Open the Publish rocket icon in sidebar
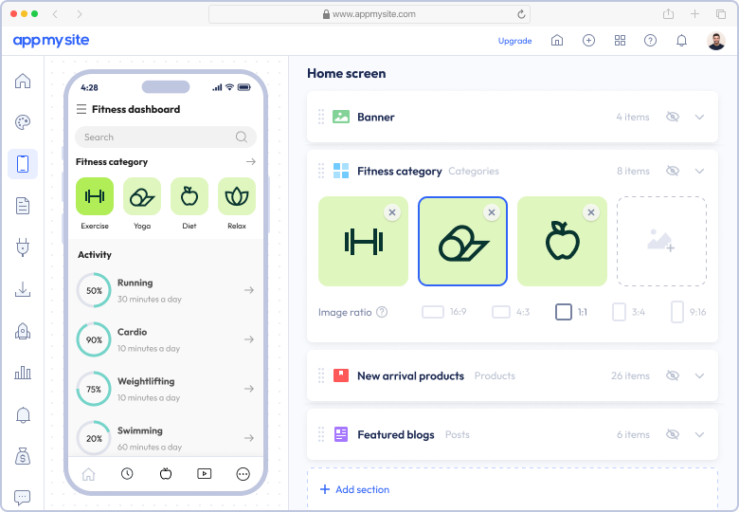Image resolution: width=739 pixels, height=512 pixels. (23, 332)
